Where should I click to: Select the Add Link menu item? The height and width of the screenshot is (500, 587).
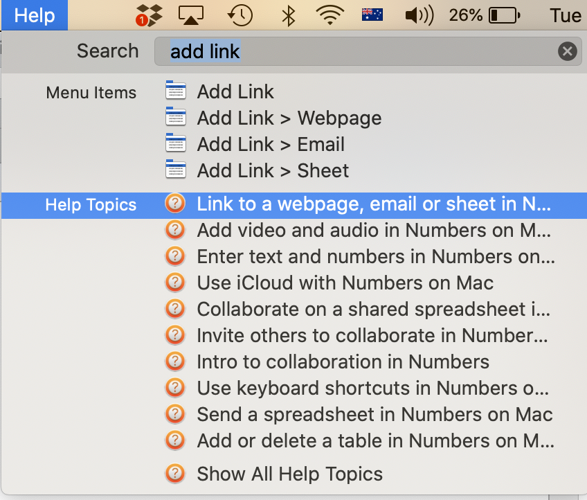(x=235, y=91)
